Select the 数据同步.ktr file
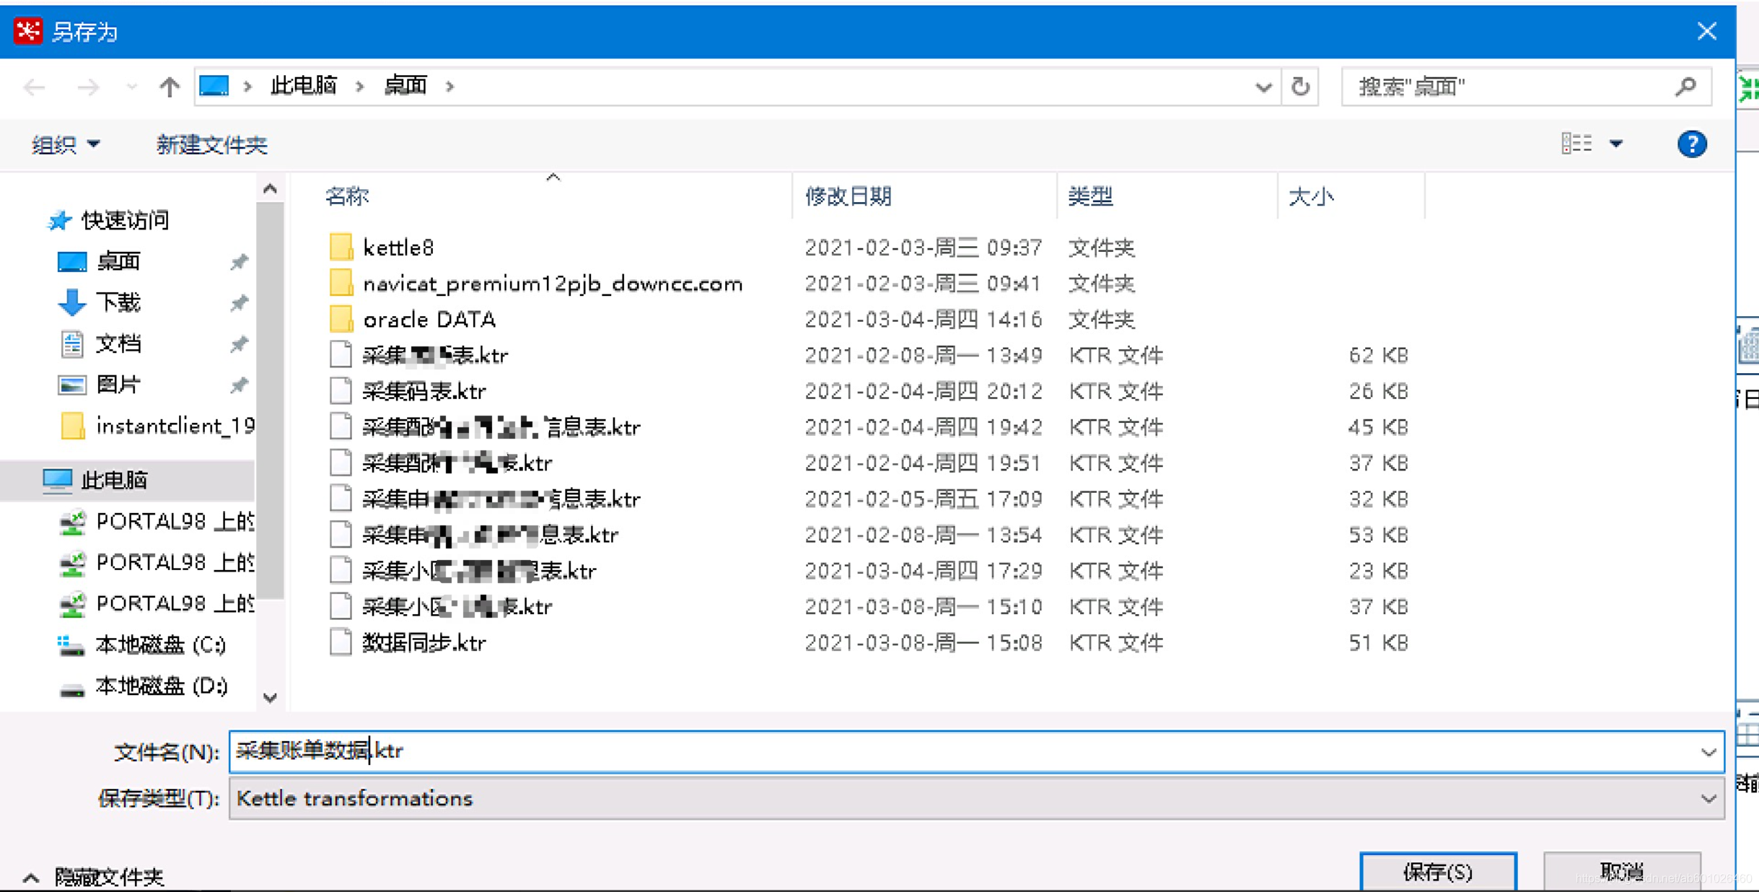1759x892 pixels. pos(424,643)
